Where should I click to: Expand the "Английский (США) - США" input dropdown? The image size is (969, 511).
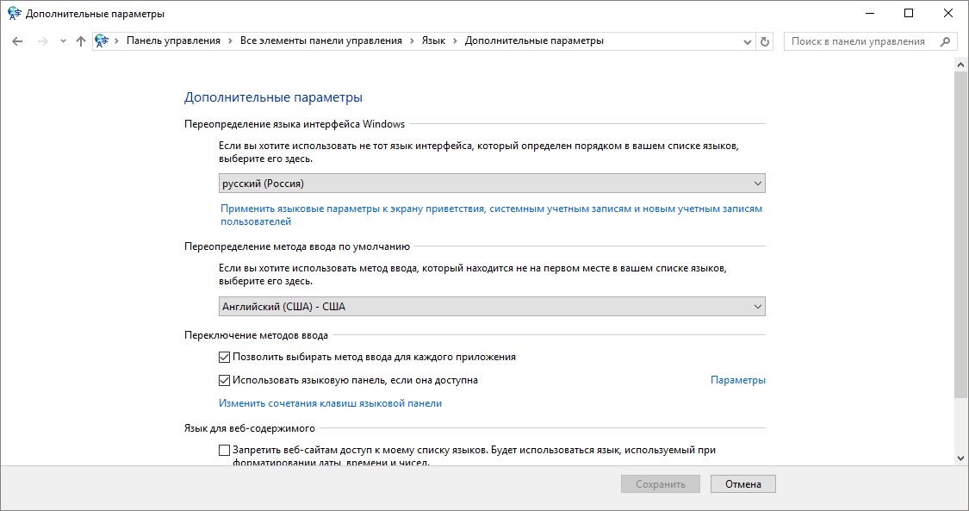click(x=492, y=307)
